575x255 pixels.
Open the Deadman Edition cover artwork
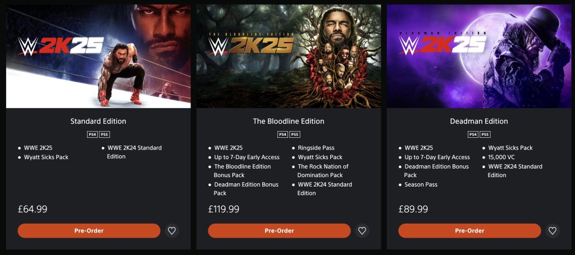pyautogui.click(x=479, y=56)
